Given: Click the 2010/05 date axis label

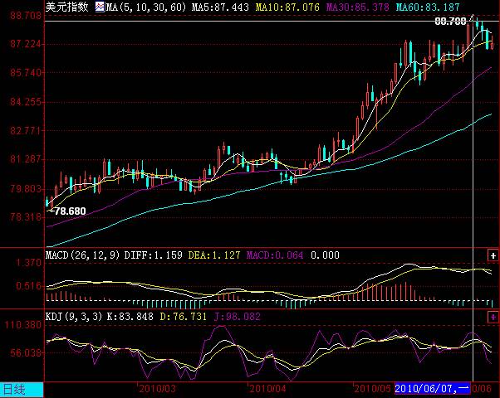Looking at the screenshot, I should pyautogui.click(x=373, y=389).
